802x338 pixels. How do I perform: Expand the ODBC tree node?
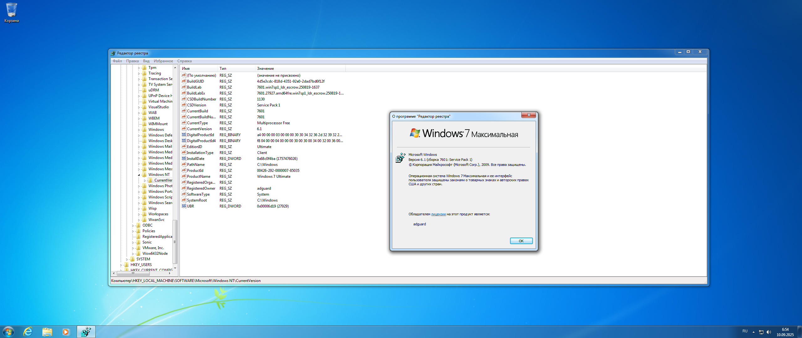tap(133, 225)
